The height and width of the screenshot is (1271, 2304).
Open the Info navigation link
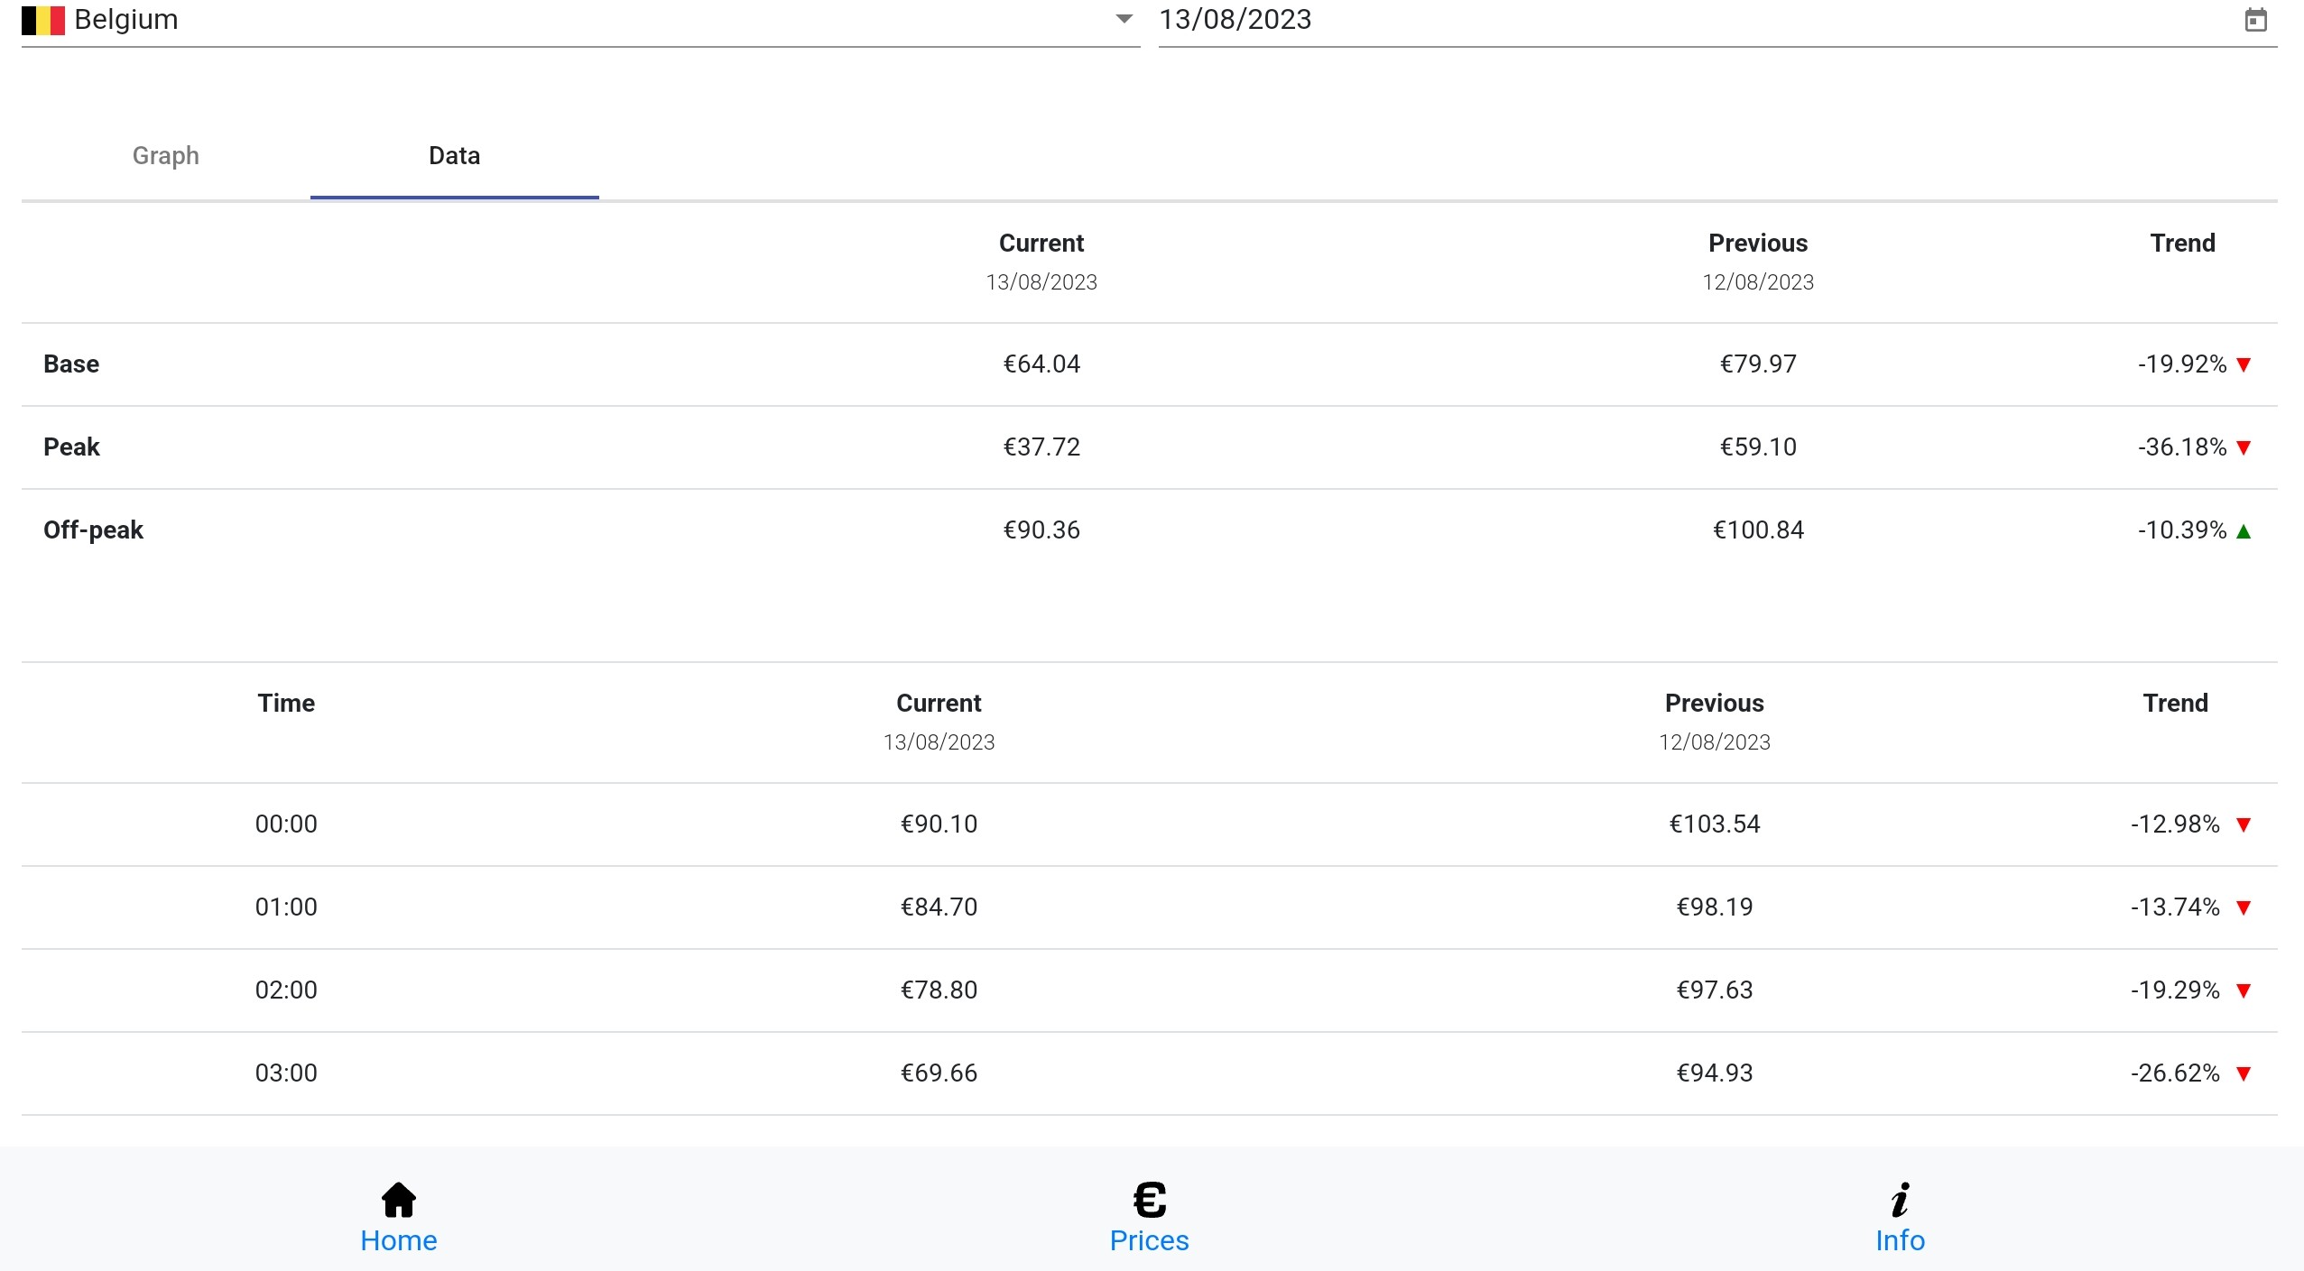[x=1900, y=1240]
